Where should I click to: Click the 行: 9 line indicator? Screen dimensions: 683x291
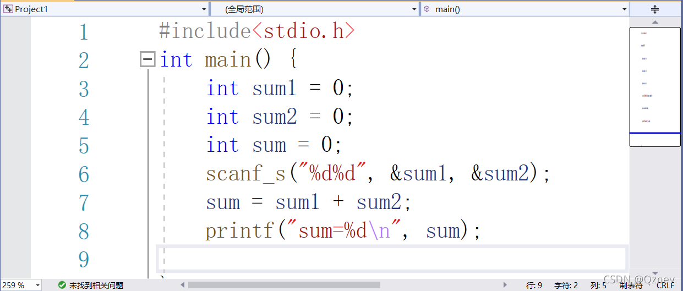pyautogui.click(x=534, y=285)
